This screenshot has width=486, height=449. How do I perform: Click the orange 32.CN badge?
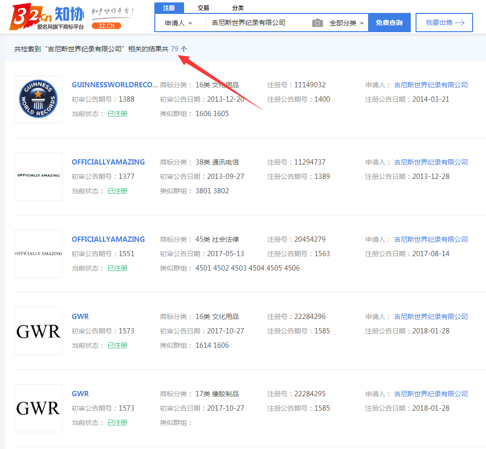(x=106, y=26)
